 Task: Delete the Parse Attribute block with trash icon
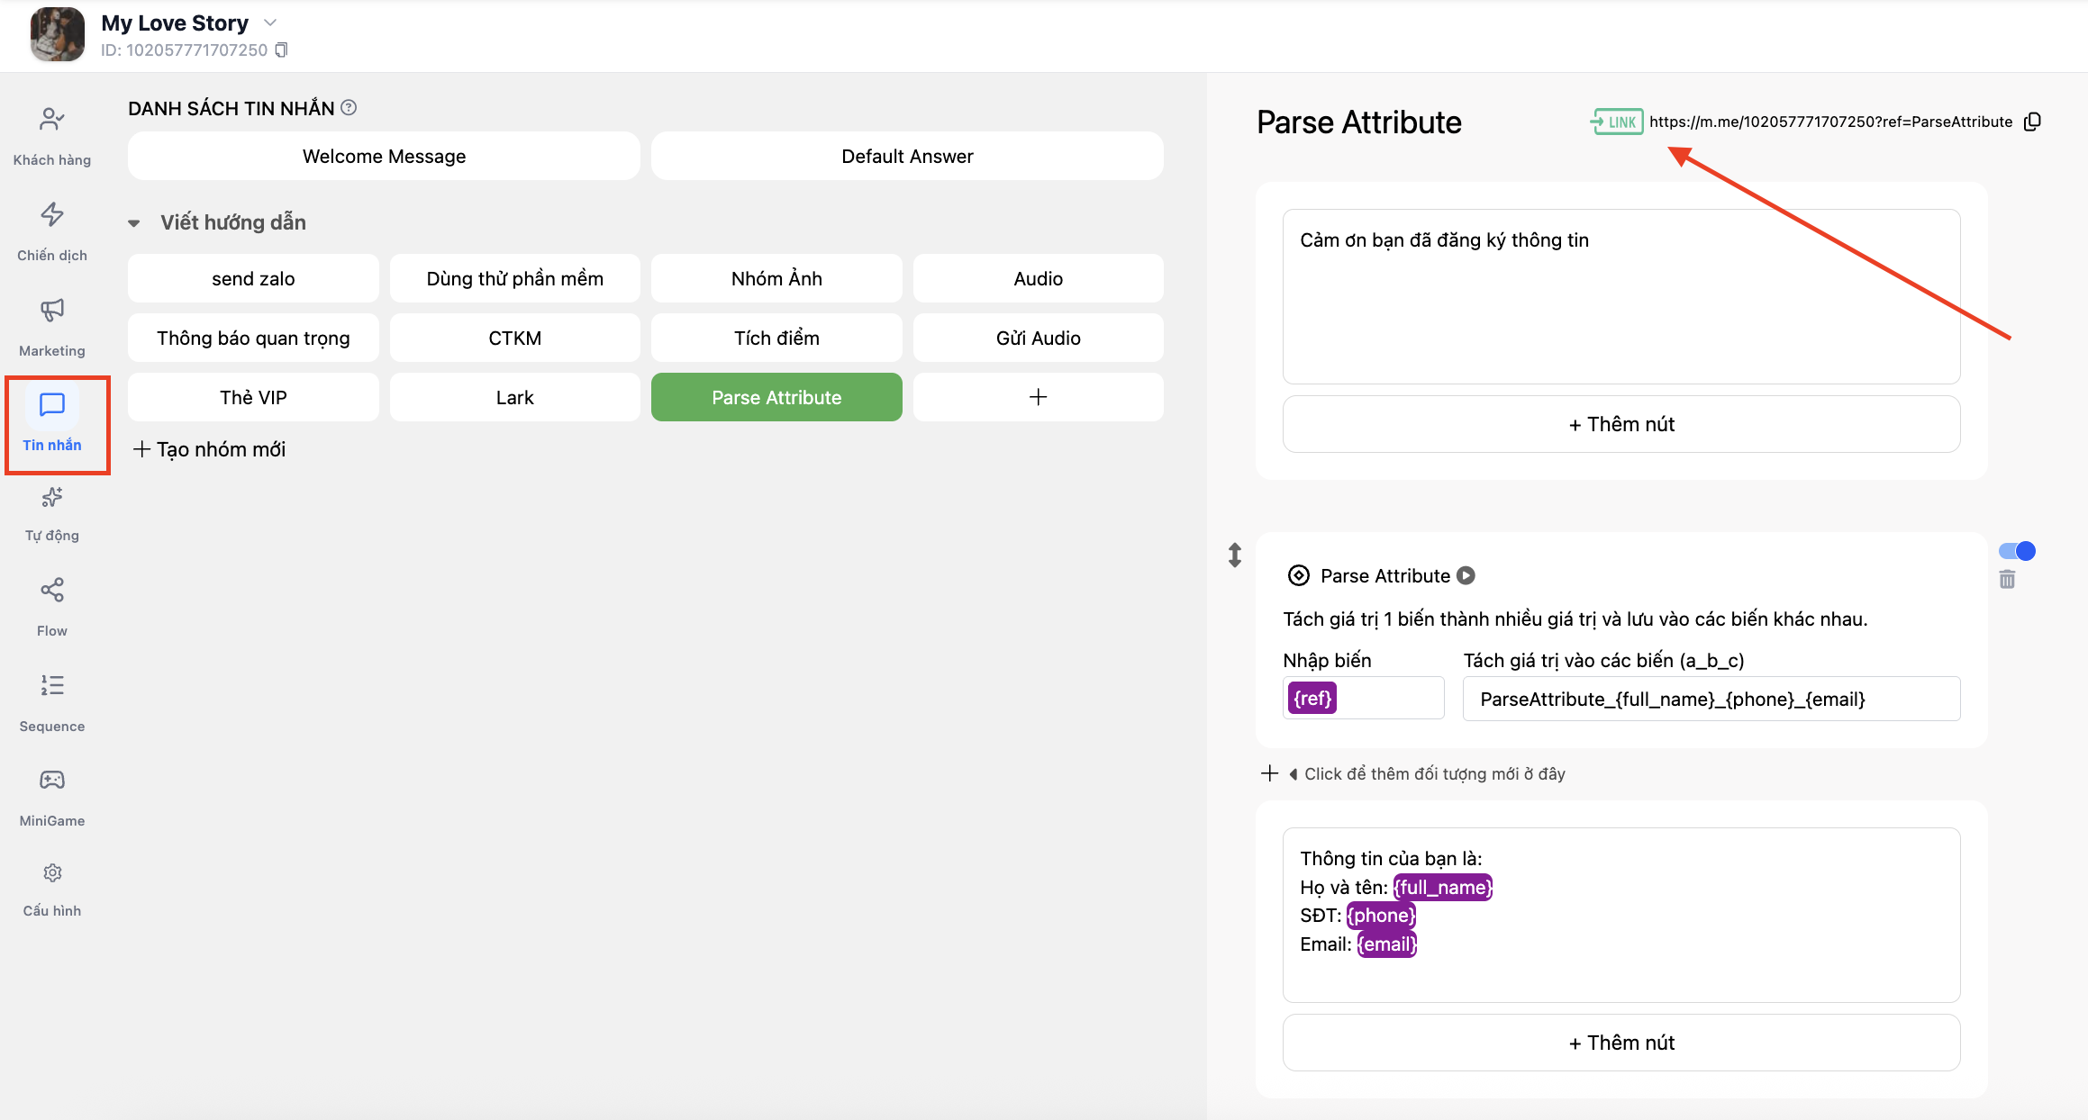pyautogui.click(x=2007, y=580)
